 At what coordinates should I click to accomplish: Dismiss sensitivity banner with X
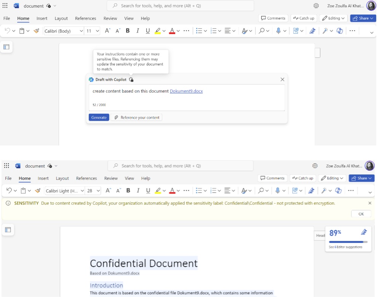point(370,203)
